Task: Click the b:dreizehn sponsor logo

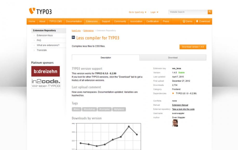Action: click(45, 71)
